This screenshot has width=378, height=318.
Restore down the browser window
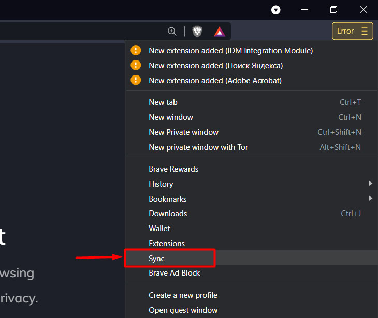pos(333,10)
